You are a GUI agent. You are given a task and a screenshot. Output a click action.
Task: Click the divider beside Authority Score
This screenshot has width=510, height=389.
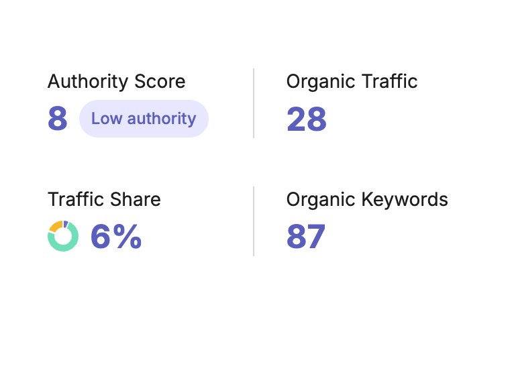pos(254,103)
